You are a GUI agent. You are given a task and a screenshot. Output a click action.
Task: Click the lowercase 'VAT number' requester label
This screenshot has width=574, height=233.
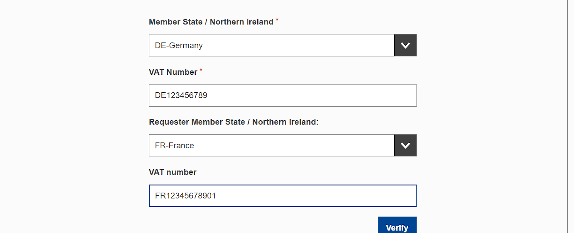(173, 172)
